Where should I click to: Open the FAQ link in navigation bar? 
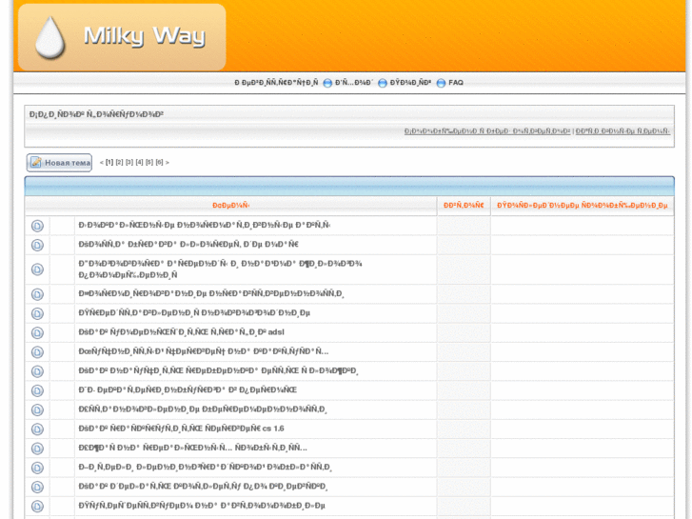(455, 83)
